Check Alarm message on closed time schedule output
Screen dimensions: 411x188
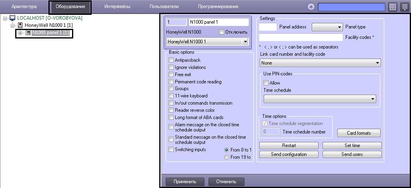171,127
